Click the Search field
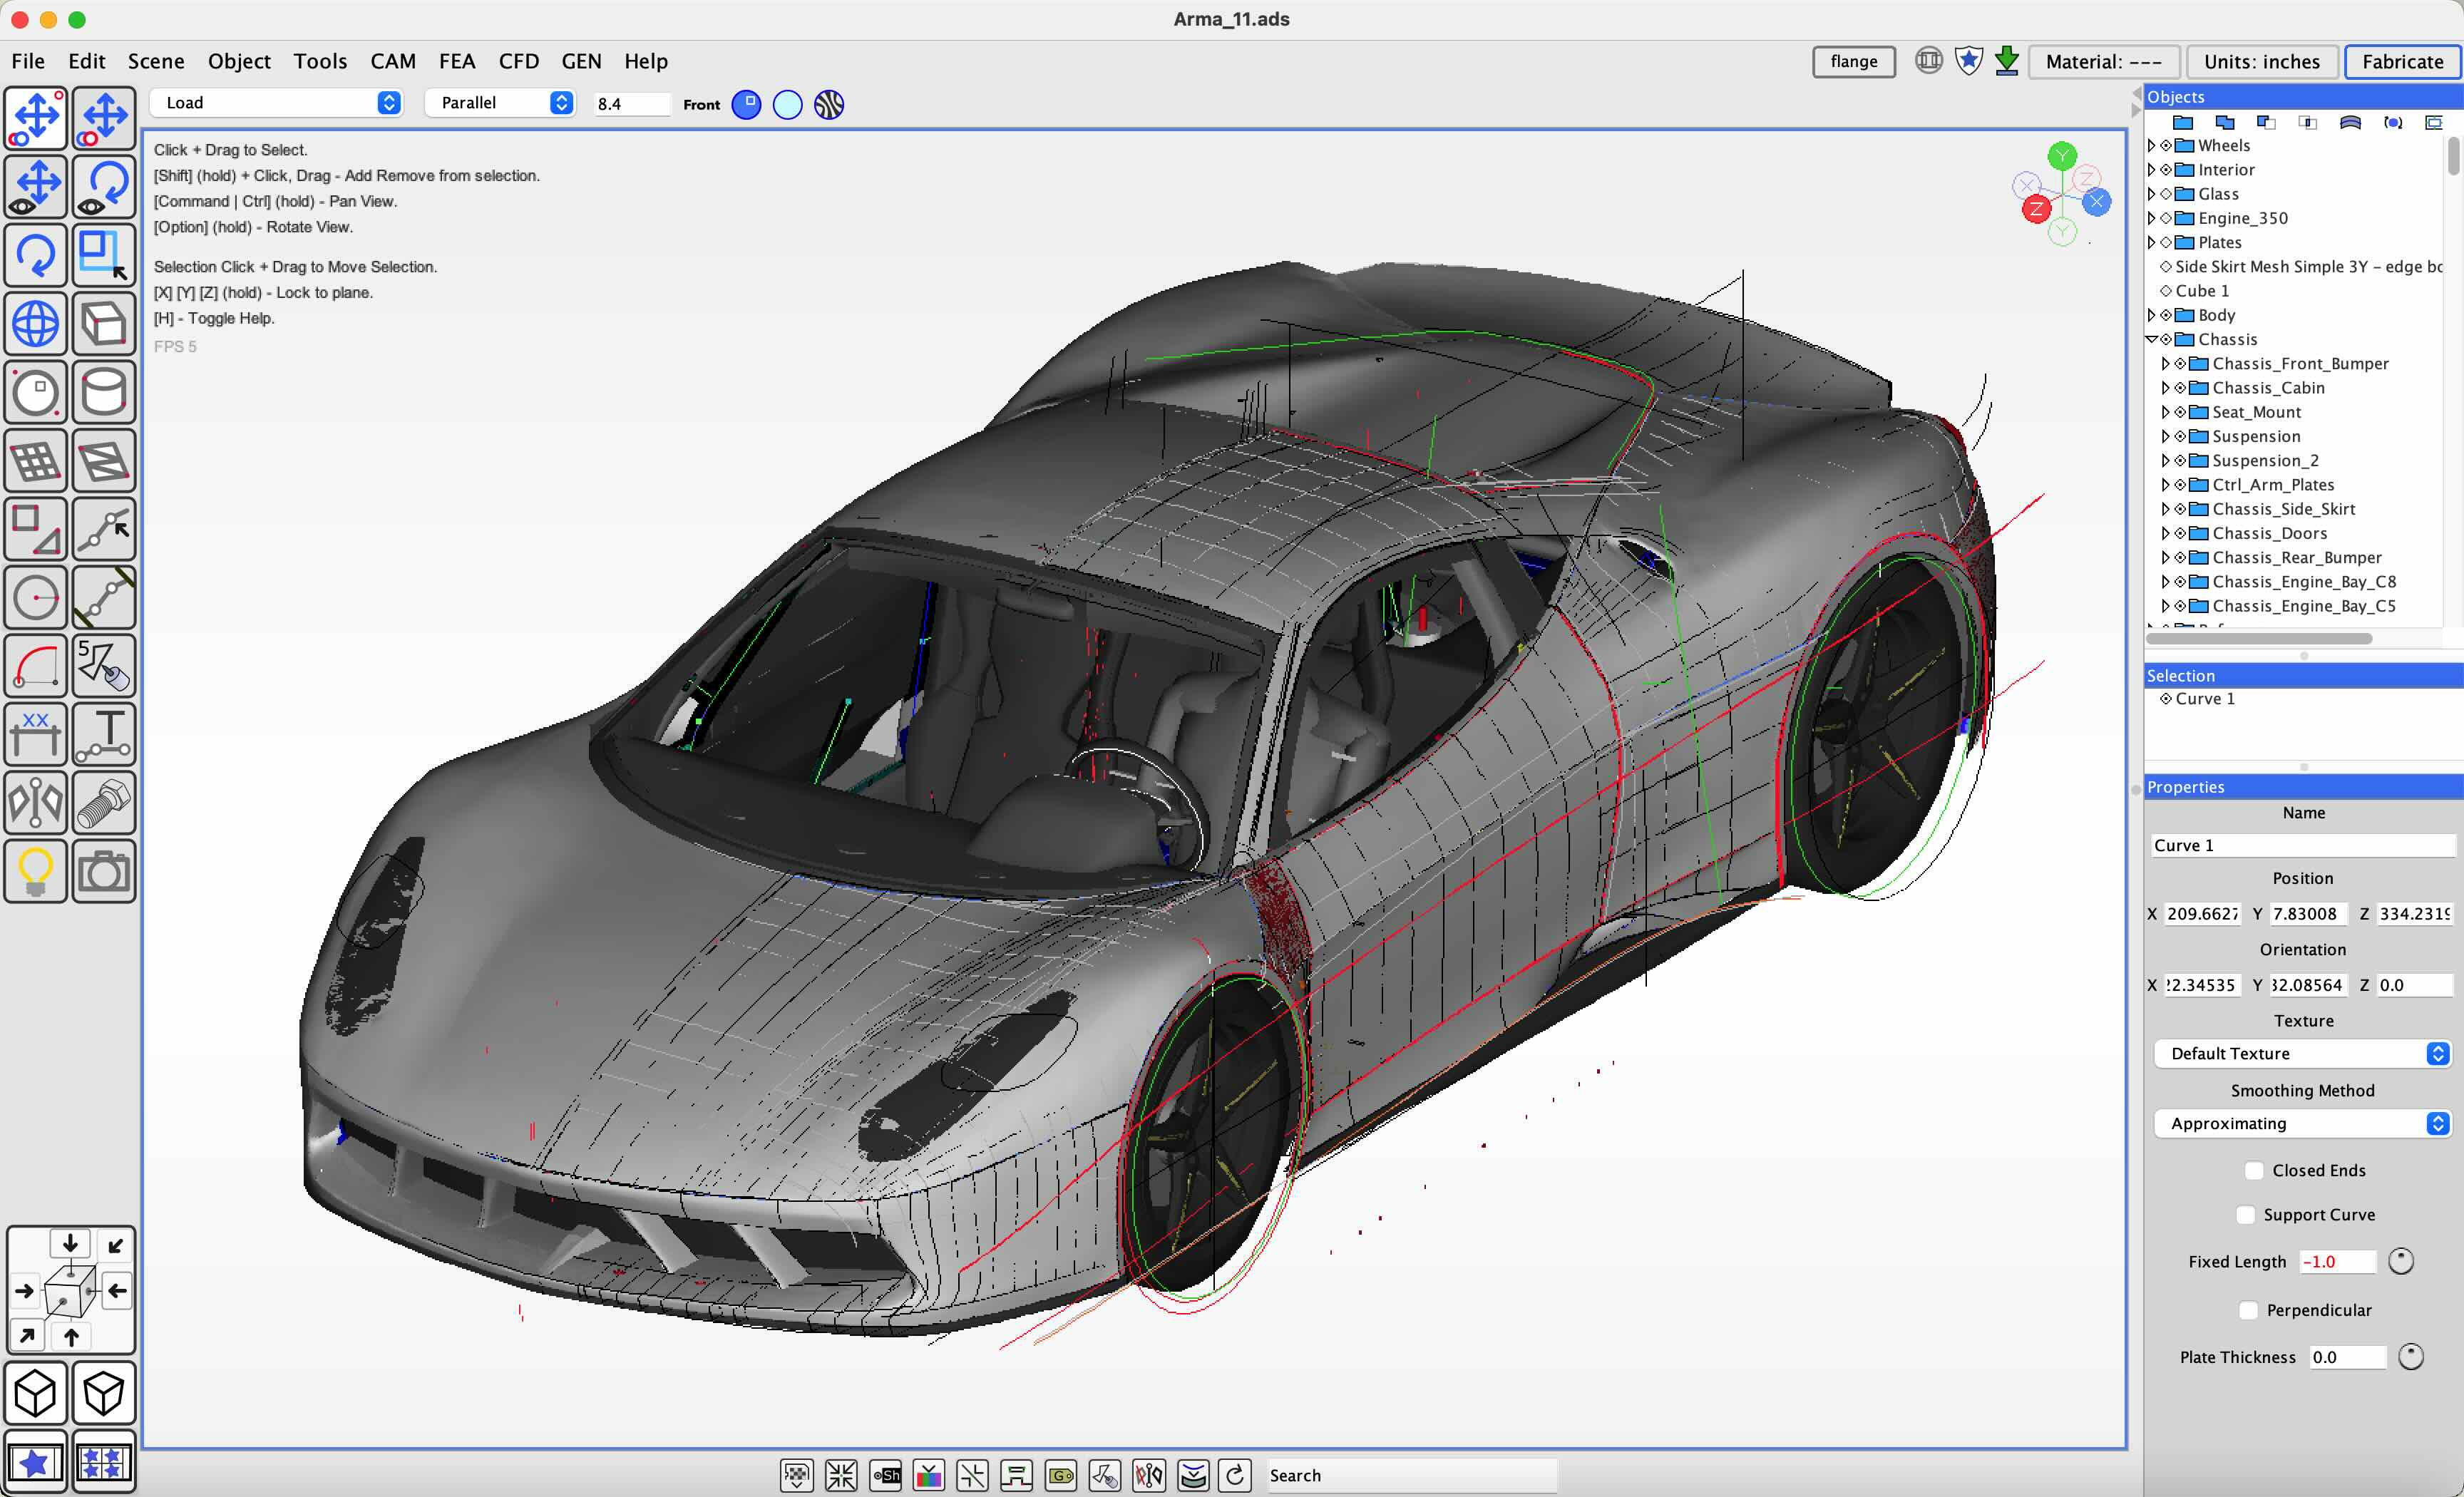 [x=1410, y=1475]
